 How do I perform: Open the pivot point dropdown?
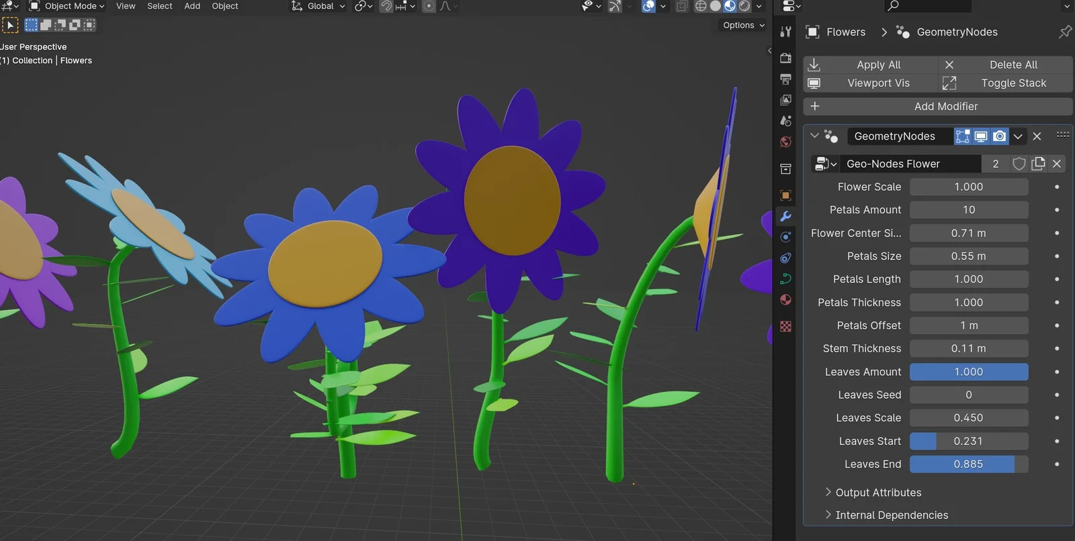point(363,6)
